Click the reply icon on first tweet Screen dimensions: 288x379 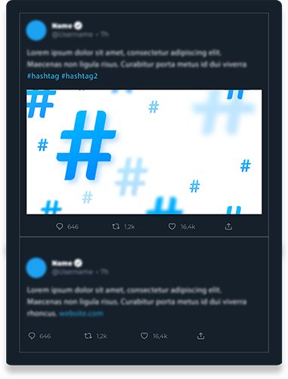59,227
